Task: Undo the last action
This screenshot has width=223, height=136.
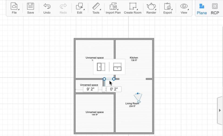Action: click(47, 6)
